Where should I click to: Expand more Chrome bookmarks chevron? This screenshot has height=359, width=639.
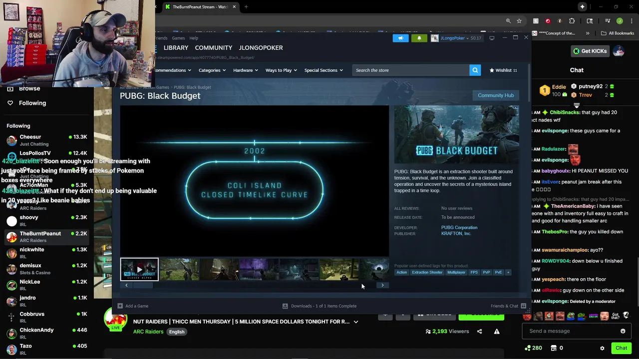point(588,33)
